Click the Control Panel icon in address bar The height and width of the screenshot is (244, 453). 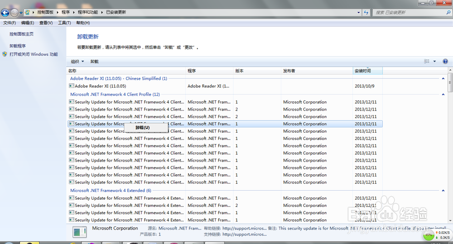click(27, 12)
